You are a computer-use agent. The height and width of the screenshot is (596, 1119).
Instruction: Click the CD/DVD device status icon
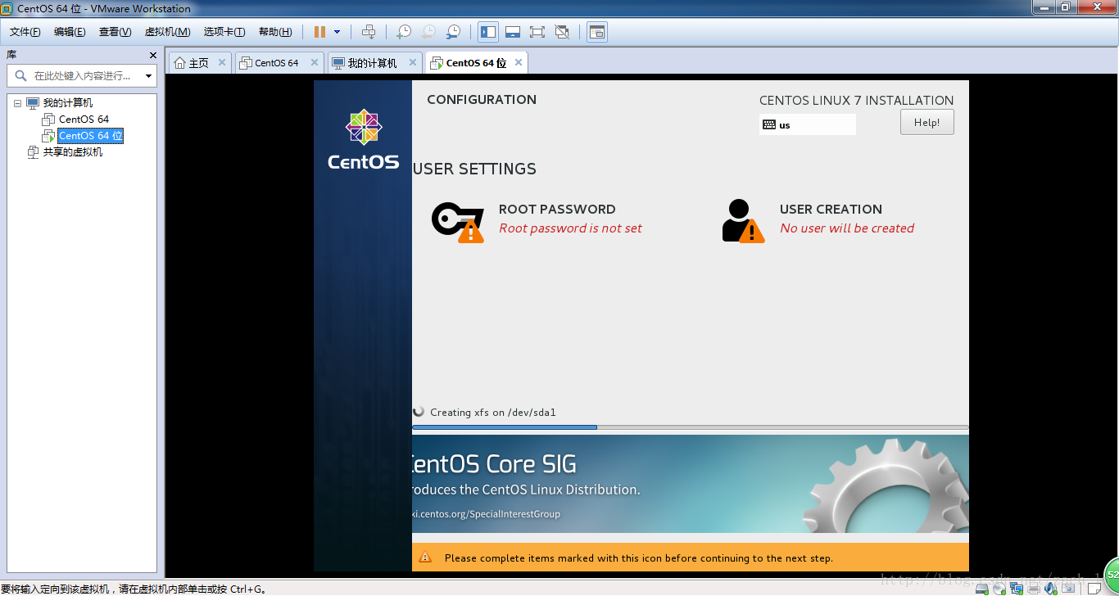click(999, 589)
